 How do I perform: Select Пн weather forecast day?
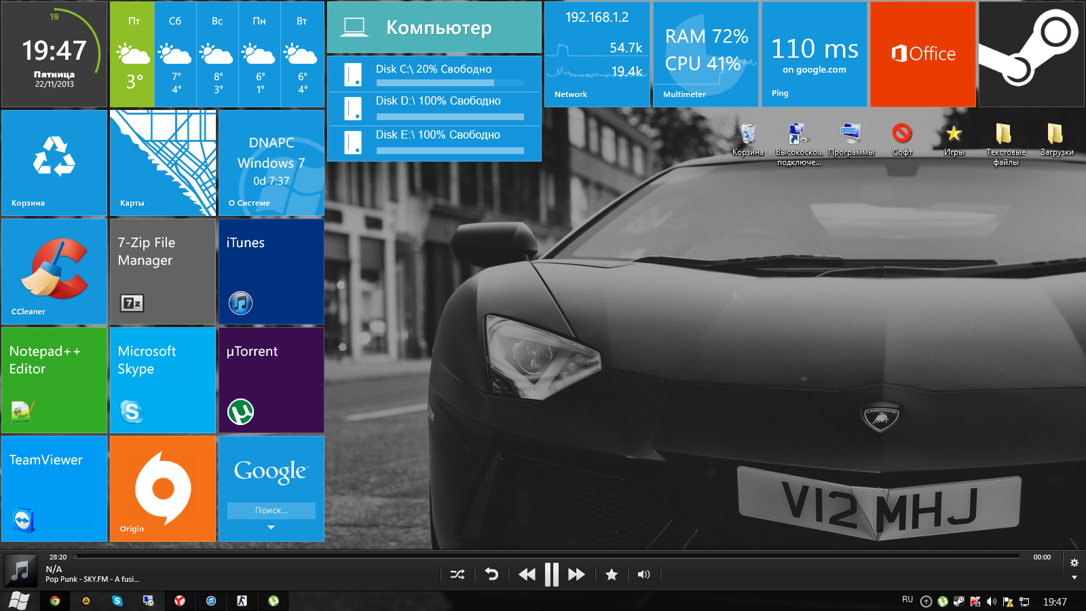click(260, 54)
